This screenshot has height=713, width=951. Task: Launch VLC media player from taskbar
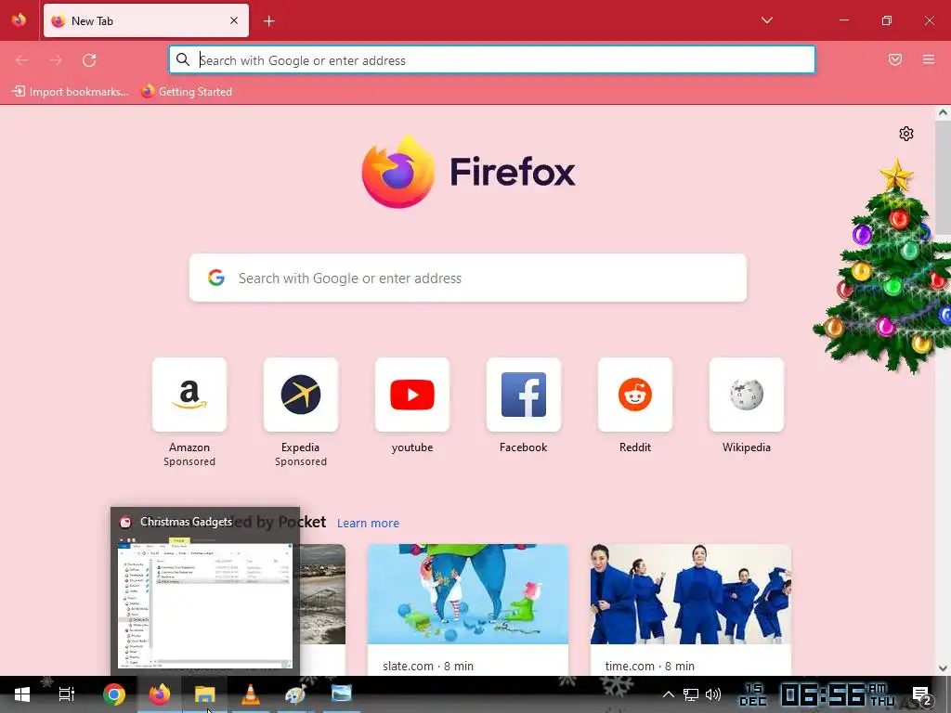tap(251, 694)
